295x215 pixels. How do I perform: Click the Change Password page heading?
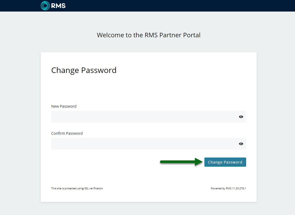pyautogui.click(x=84, y=70)
